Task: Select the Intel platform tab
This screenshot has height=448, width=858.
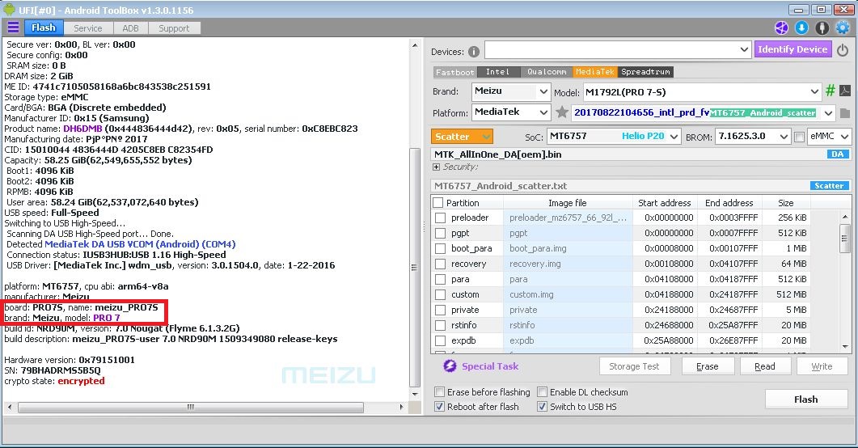Action: [x=497, y=72]
